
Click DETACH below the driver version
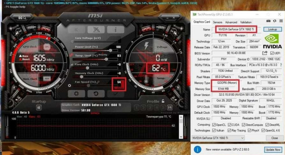point(95,113)
